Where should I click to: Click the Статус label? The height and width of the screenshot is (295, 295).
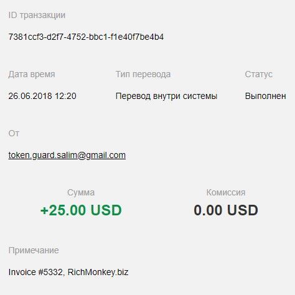pyautogui.click(x=259, y=74)
